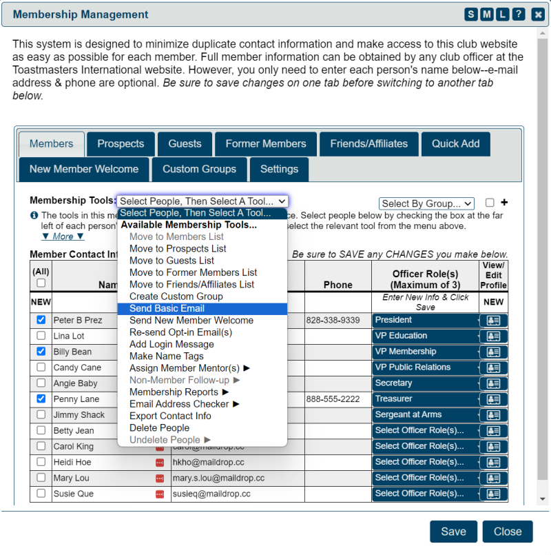This screenshot has height=555, width=551.
Task: Click the Save button
Action: [x=453, y=532]
